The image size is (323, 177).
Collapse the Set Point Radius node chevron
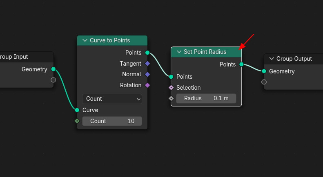[179, 52]
